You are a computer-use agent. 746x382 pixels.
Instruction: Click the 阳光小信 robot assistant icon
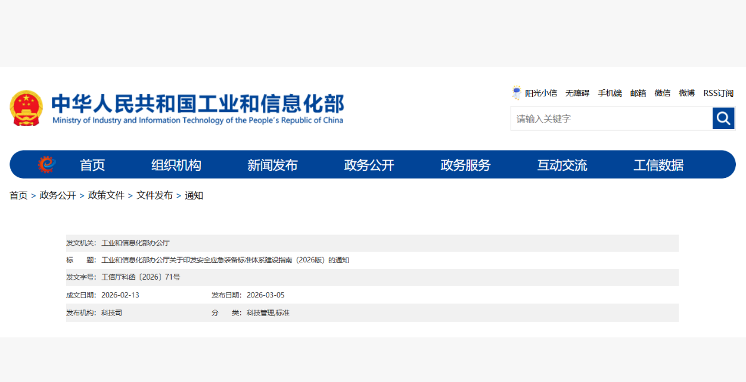516,92
